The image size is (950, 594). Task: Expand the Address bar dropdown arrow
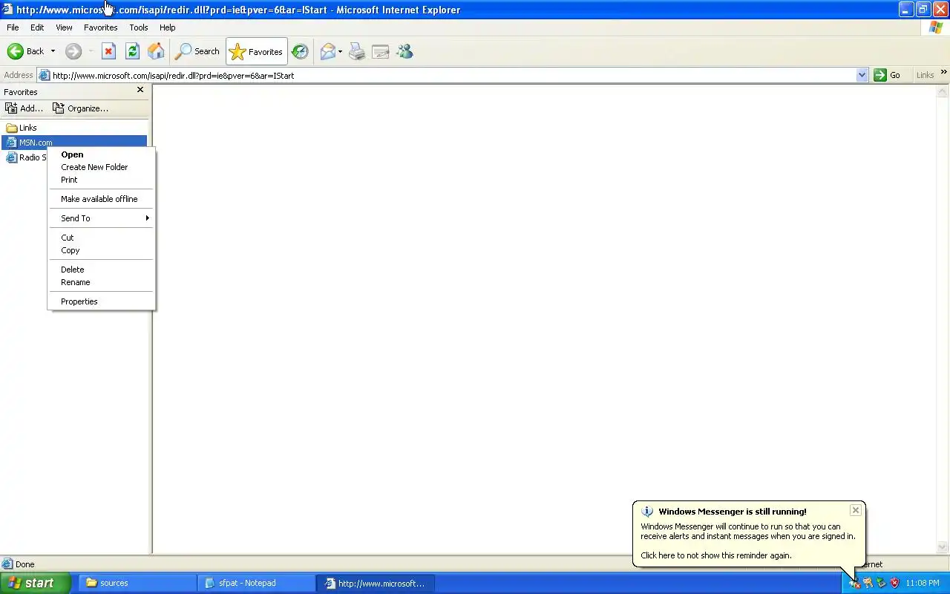[862, 75]
